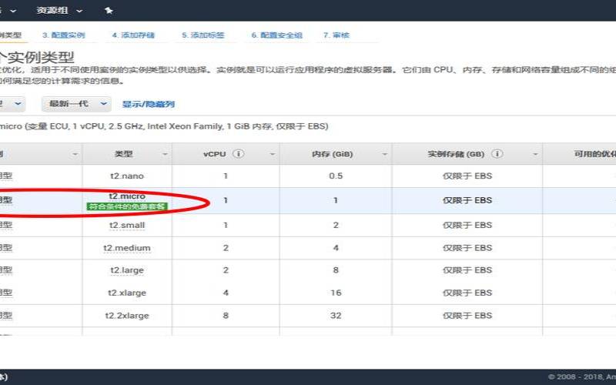Click the 0.5 memory value for t2.nano
Image resolution: width=616 pixels, height=385 pixels.
(336, 176)
